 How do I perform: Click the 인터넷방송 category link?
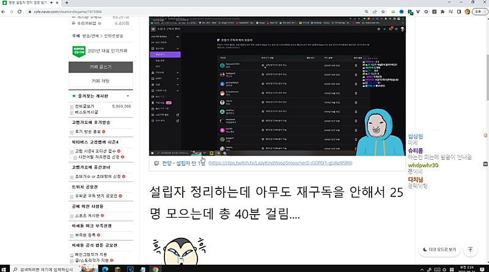[x=114, y=36]
